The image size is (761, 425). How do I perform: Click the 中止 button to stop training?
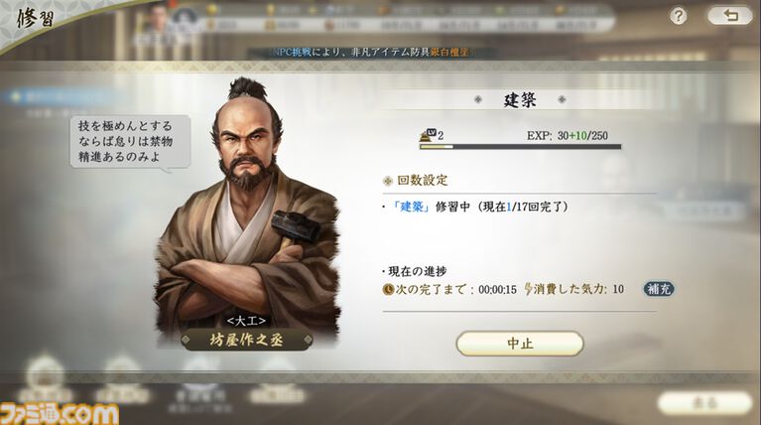[x=520, y=344]
